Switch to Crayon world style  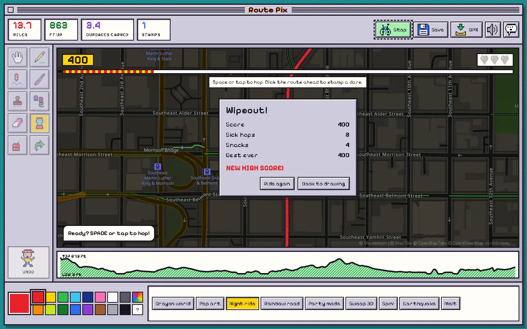point(173,303)
